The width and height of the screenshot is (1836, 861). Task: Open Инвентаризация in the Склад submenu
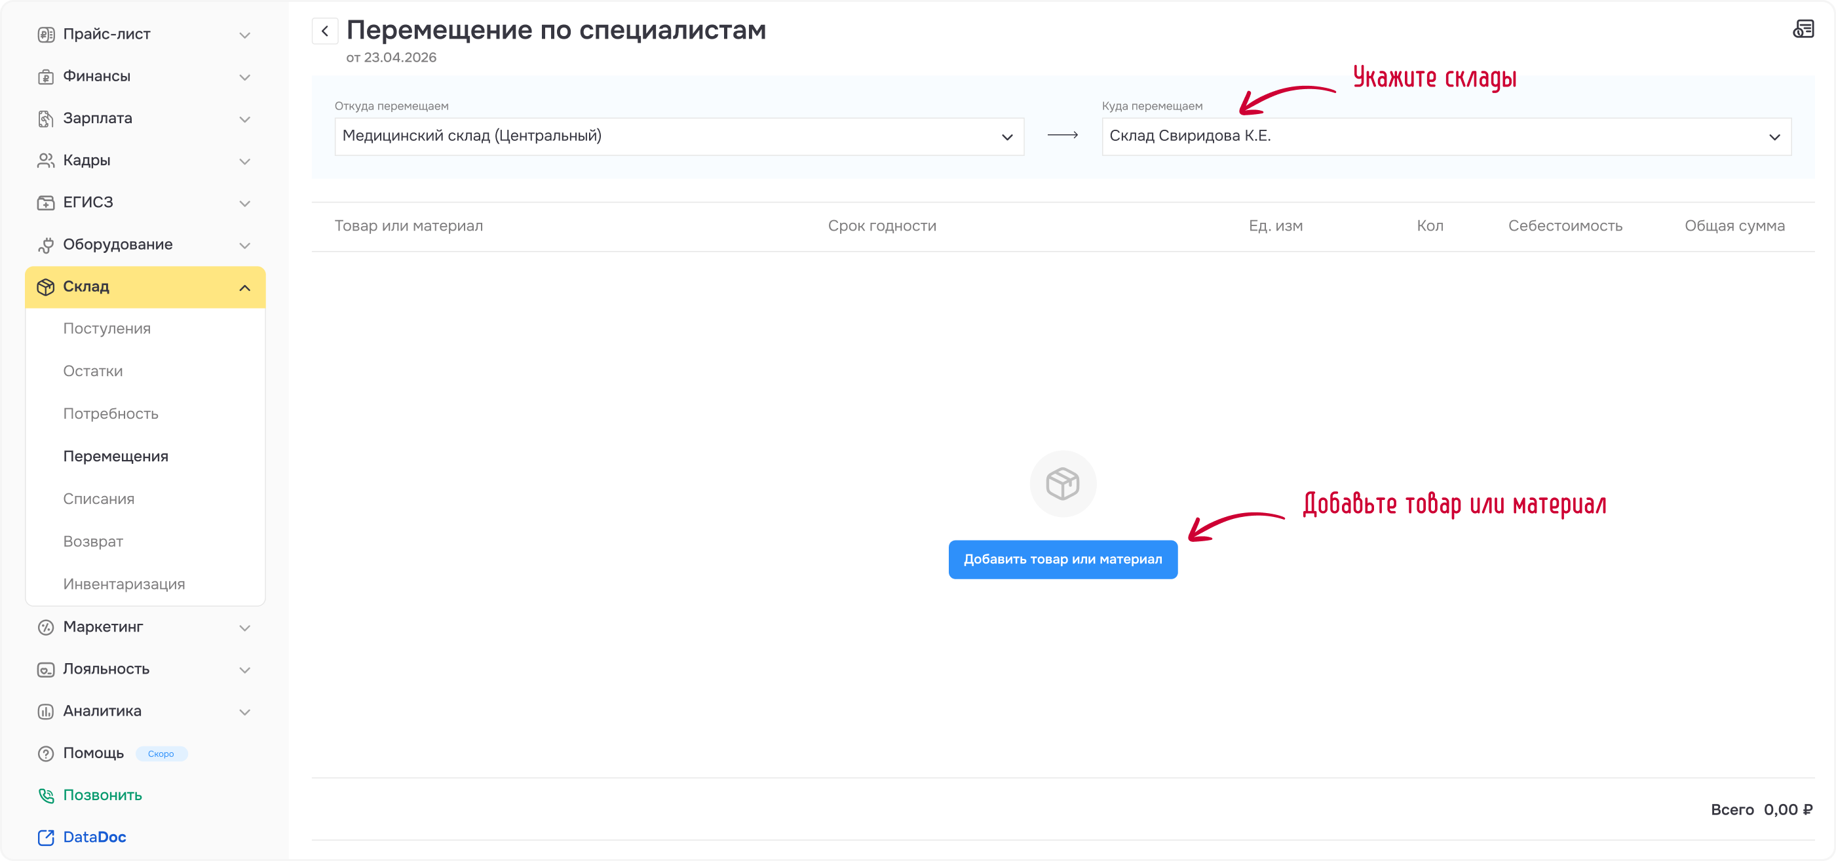click(x=124, y=584)
